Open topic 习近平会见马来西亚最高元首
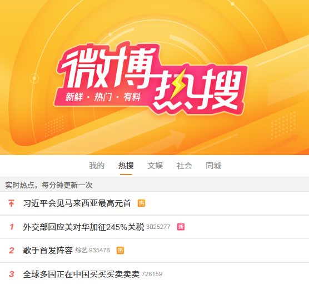The width and height of the screenshot is (309, 284). pos(77,203)
